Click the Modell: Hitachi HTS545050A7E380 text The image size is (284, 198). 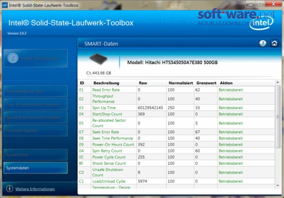172,63
